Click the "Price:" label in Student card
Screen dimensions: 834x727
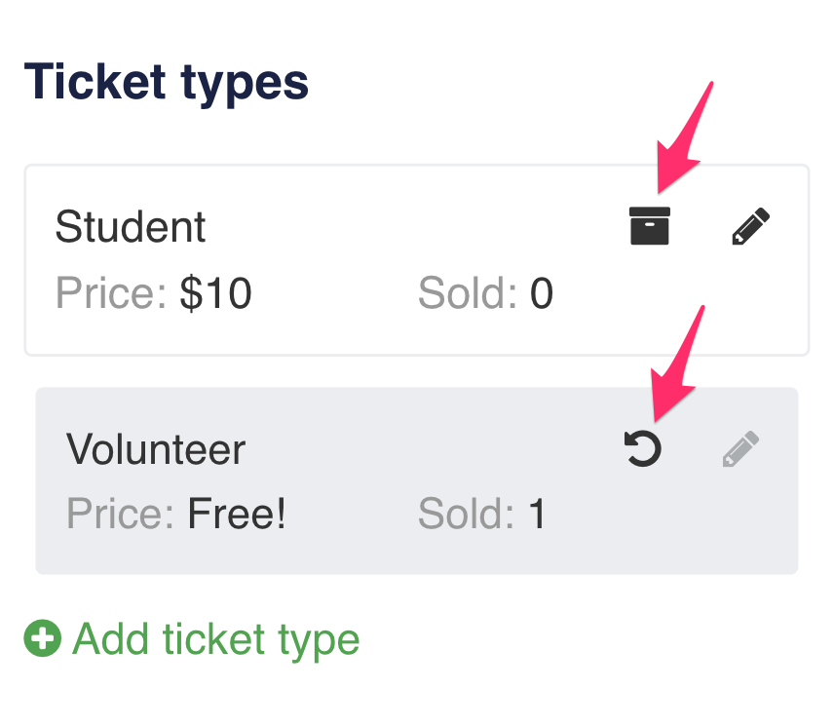[x=111, y=292]
